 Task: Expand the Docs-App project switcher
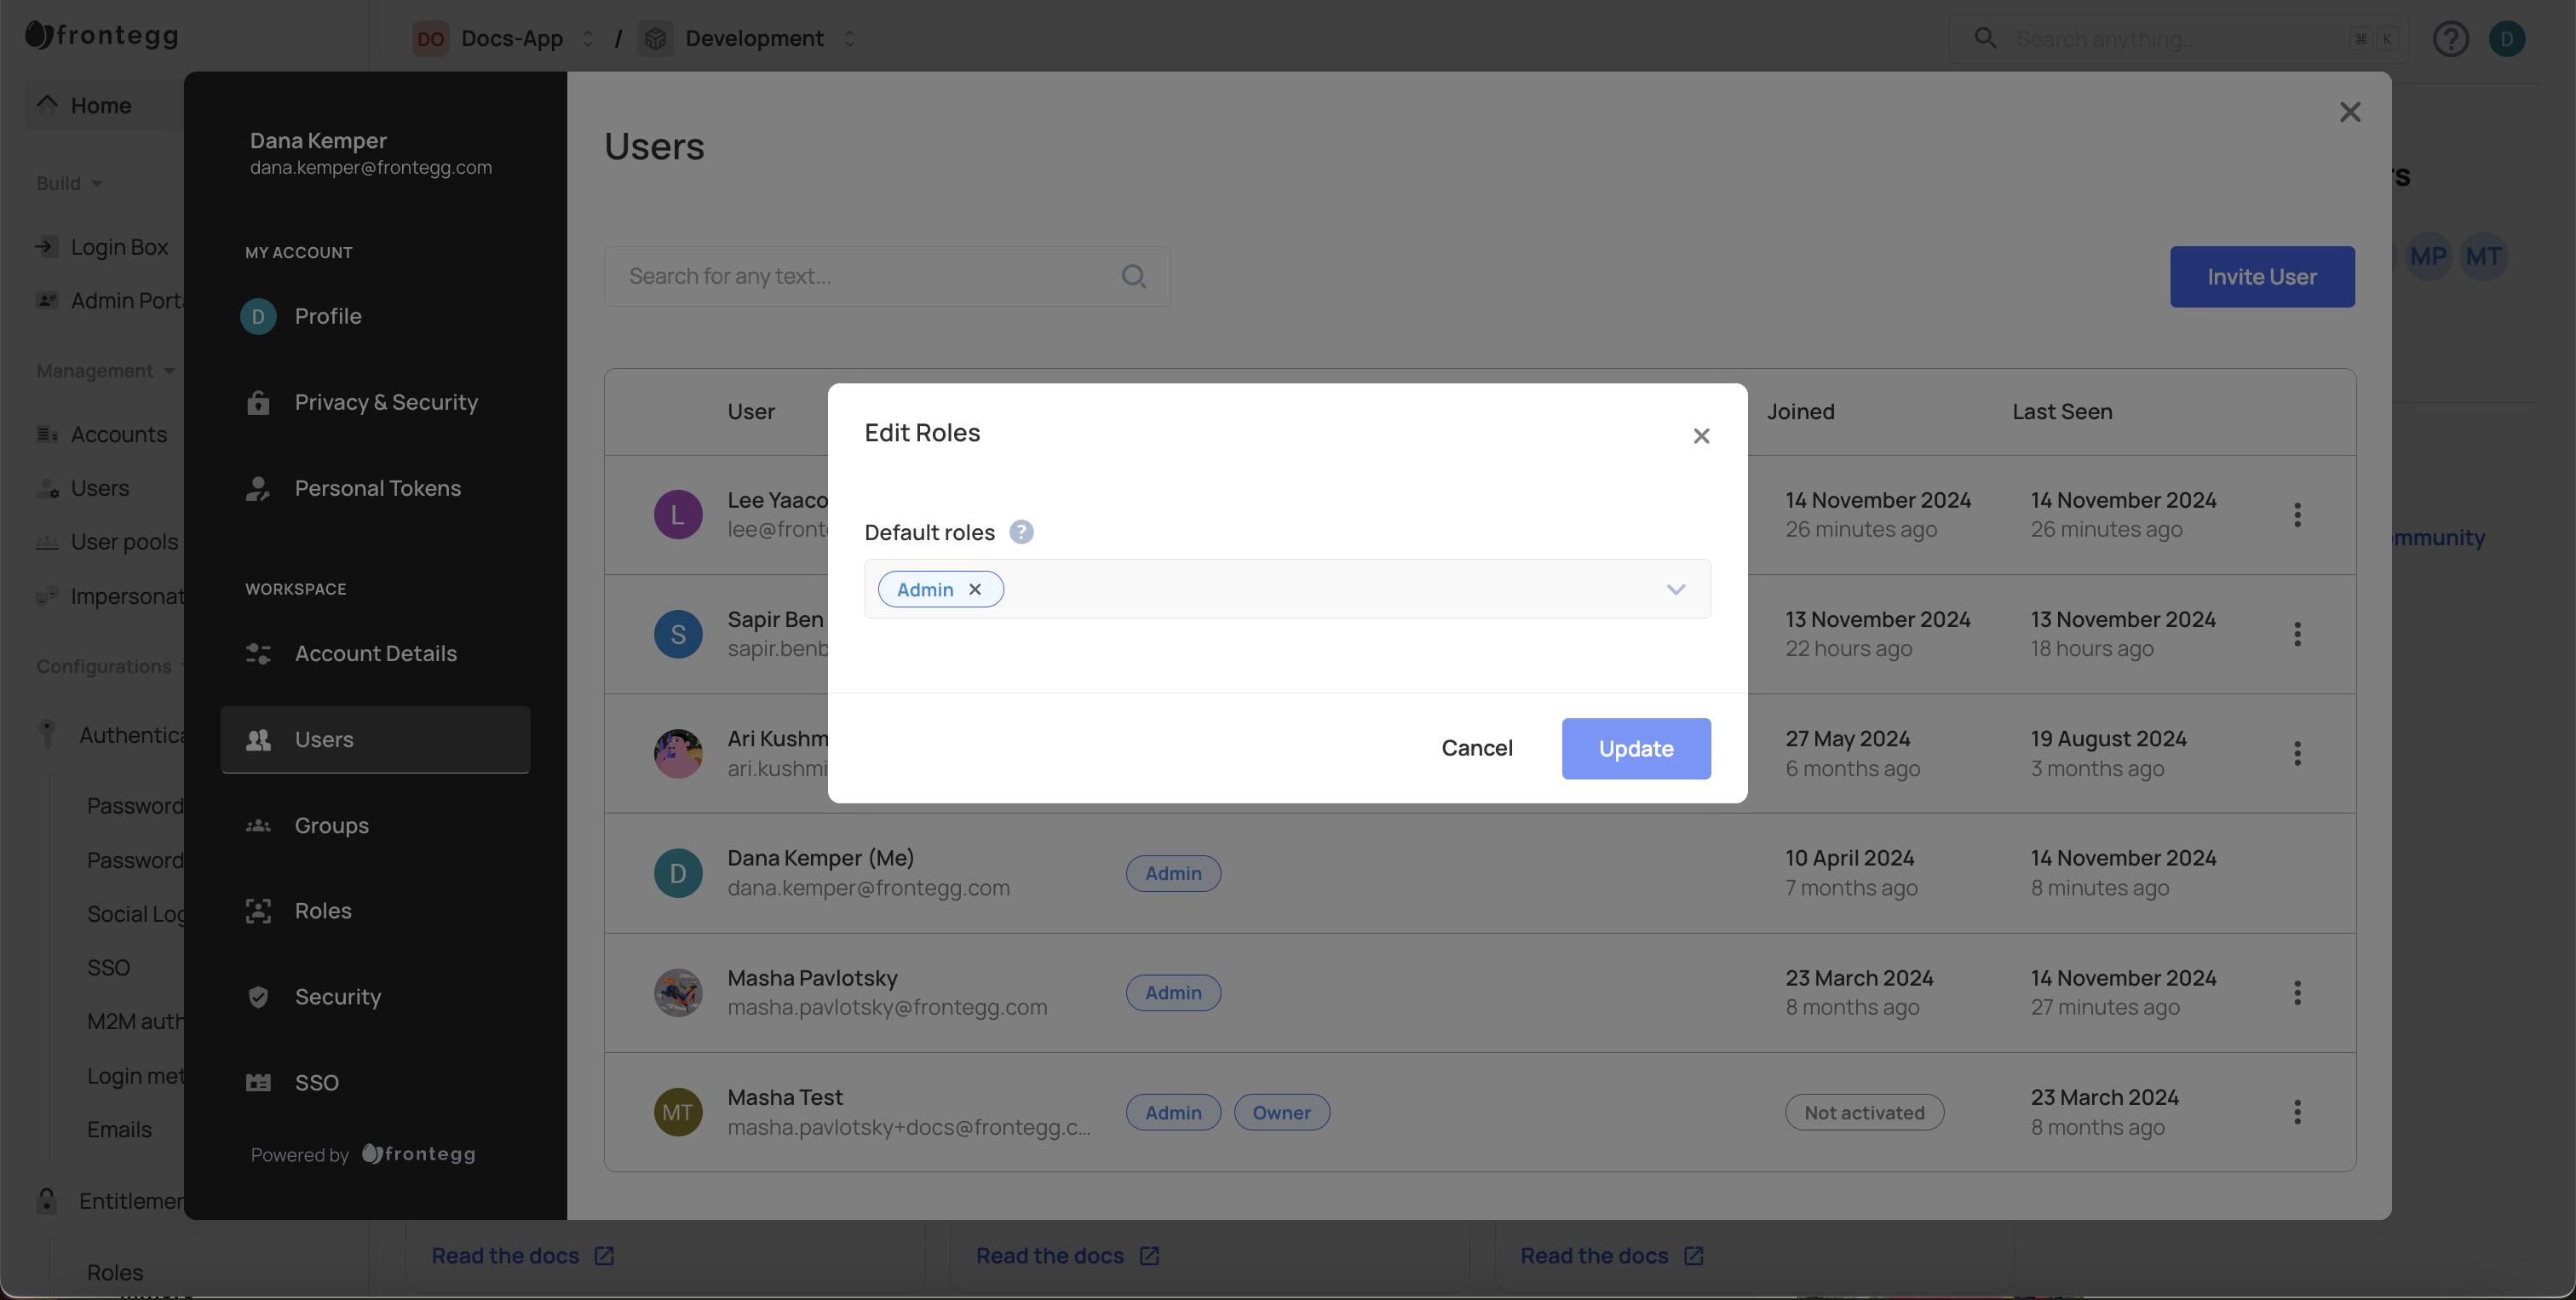click(x=588, y=38)
